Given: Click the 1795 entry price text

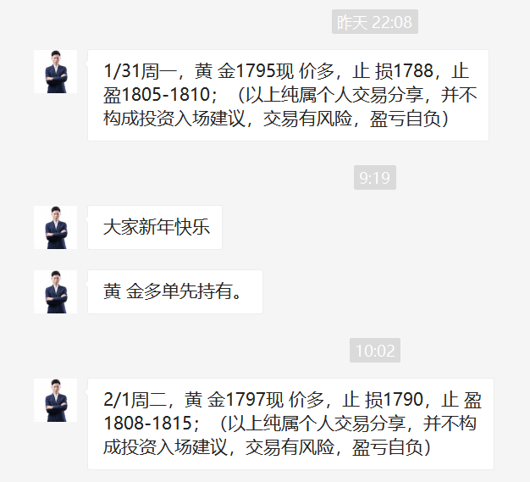Looking at the screenshot, I should point(257,71).
